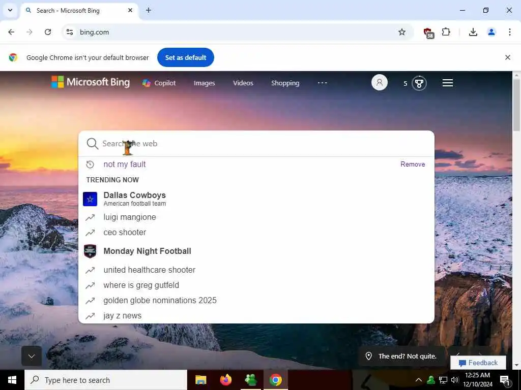521x390 pixels.
Task: Select the Monday Night Football suggestion
Action: 256,251
